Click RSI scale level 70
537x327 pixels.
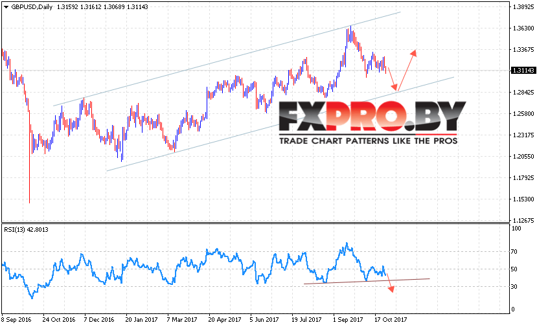(514, 252)
